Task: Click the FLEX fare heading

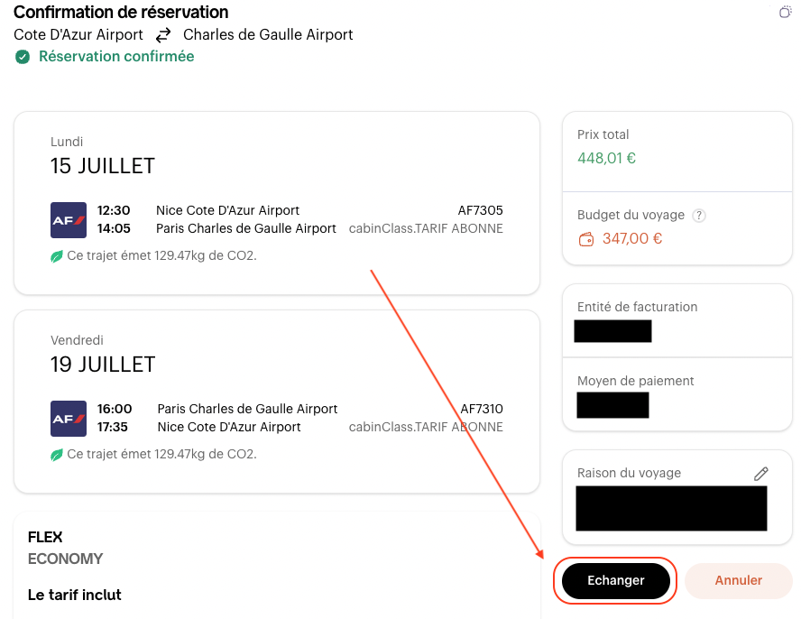Action: (45, 537)
